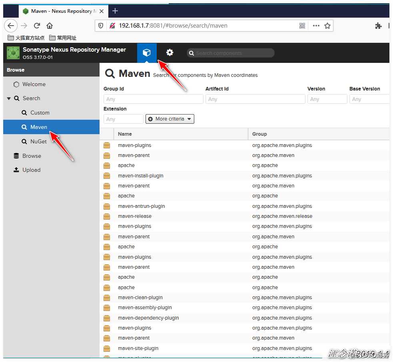Click the package icon beside maven-install-plugin
Image resolution: width=393 pixels, height=362 pixels.
[x=107, y=176]
